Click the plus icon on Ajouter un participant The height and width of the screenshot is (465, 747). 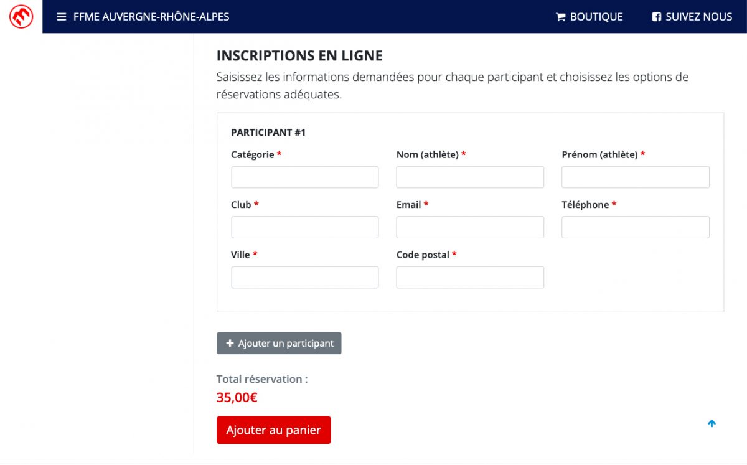tap(230, 343)
